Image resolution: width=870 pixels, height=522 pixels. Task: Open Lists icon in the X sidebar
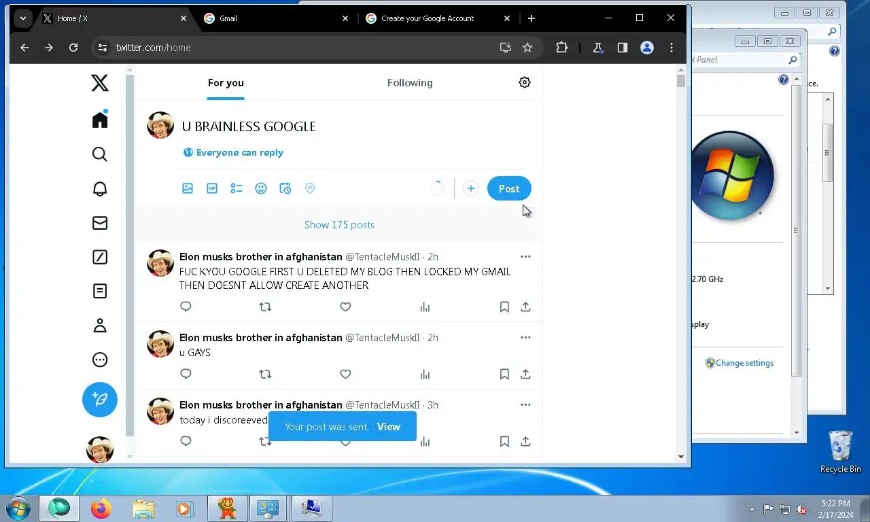pos(100,291)
